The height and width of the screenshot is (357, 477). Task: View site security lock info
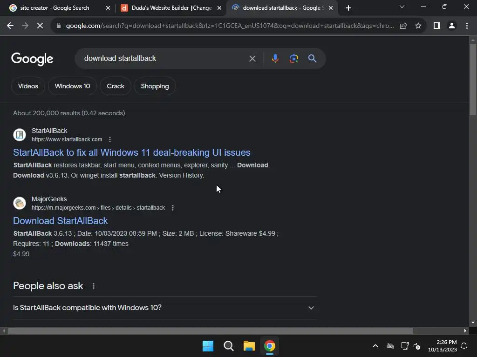pos(59,26)
